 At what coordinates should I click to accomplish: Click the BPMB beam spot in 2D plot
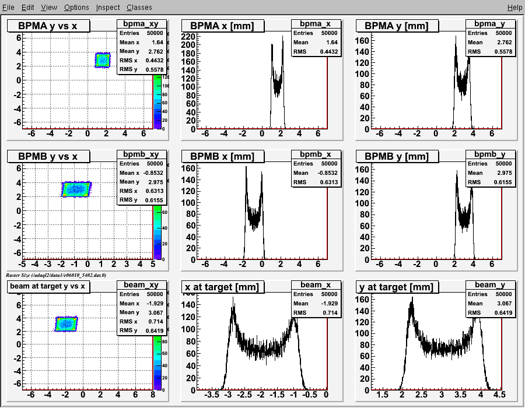click(76, 189)
